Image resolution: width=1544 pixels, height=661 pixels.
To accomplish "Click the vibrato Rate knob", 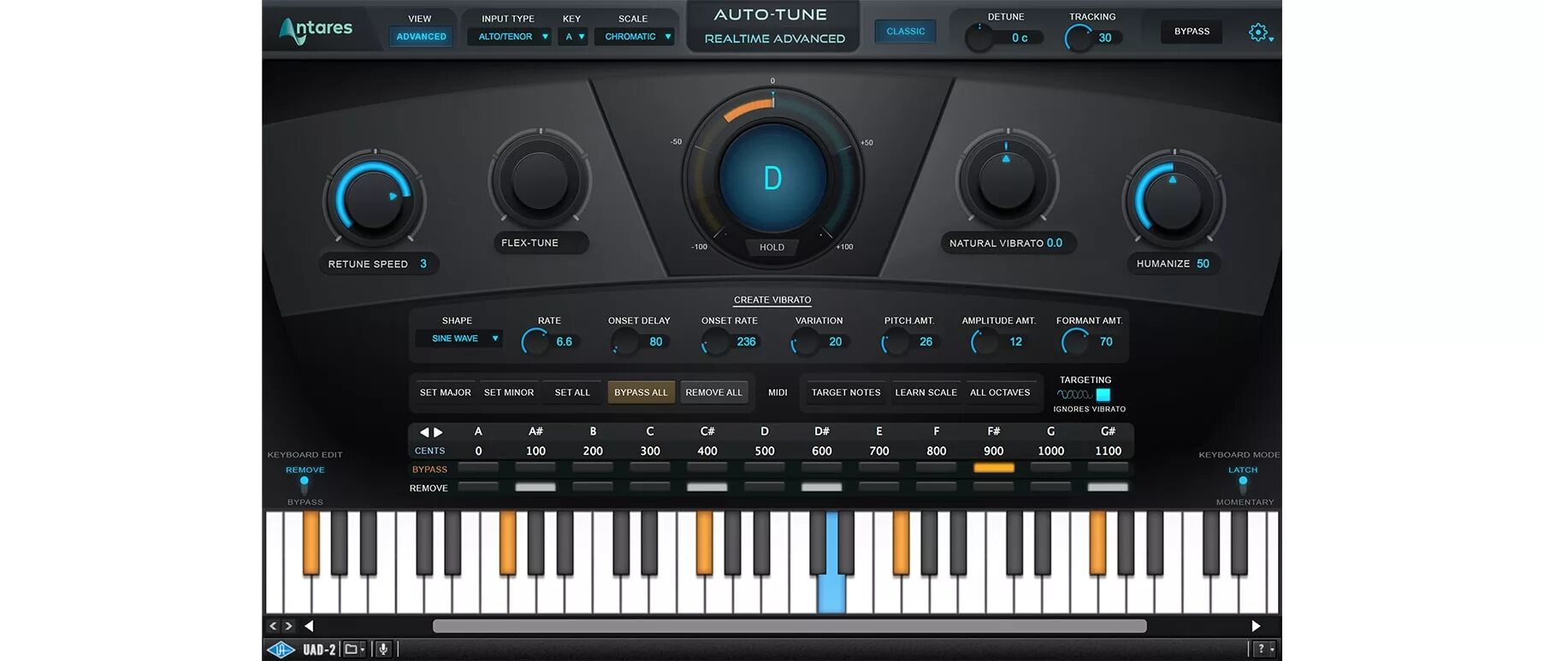I will pos(535,342).
